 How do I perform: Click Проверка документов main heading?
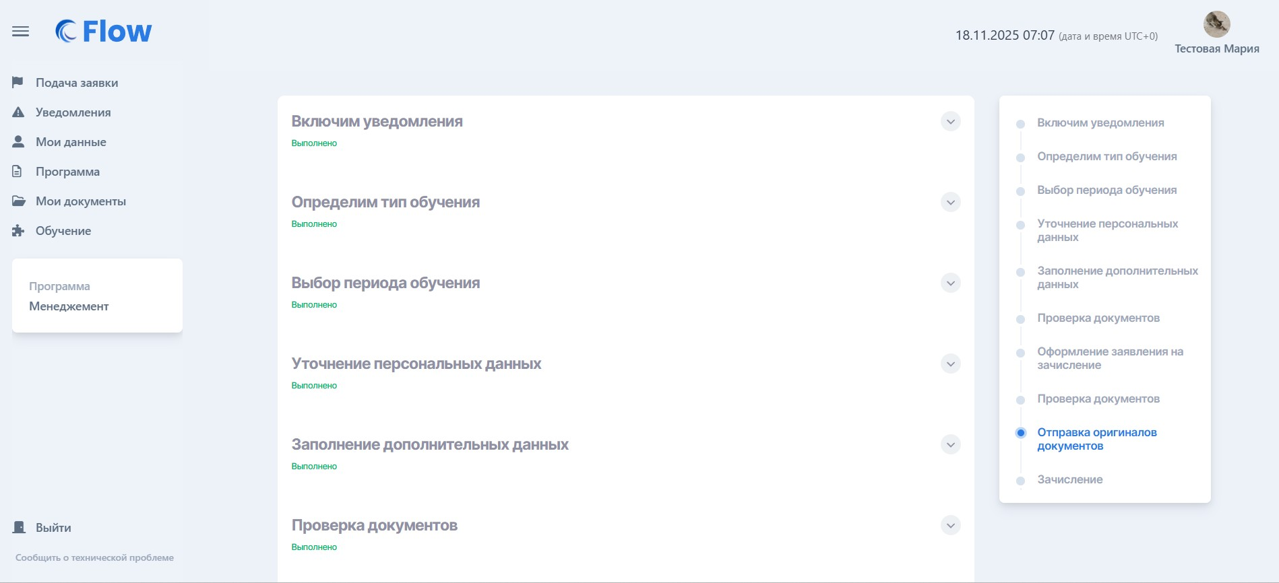click(374, 526)
